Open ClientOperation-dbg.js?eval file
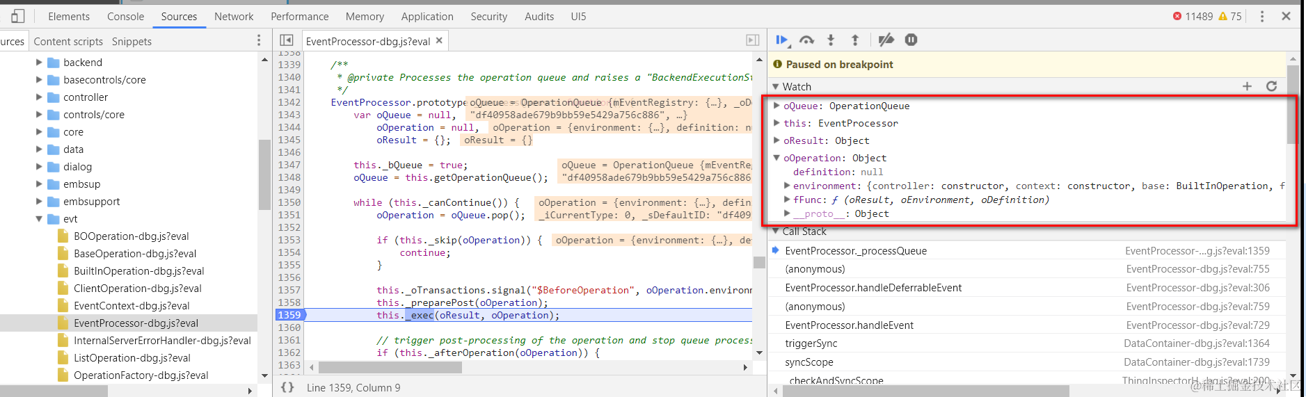Screen dimensions: 1306x397 tap(138, 288)
